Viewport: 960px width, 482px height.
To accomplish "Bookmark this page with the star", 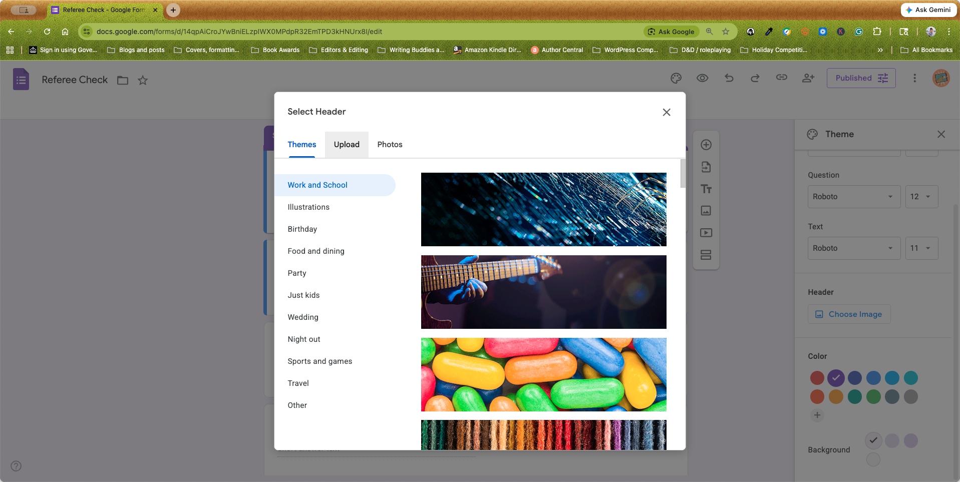I will coord(726,32).
